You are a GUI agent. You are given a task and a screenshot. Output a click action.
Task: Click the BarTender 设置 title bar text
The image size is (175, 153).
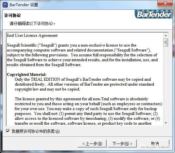click(x=24, y=5)
